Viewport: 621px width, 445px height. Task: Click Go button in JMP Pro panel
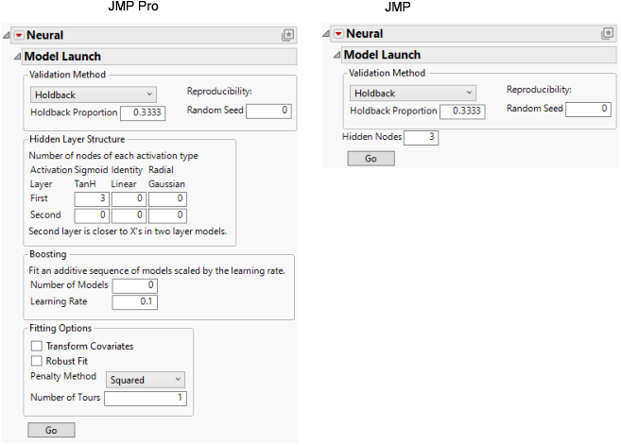click(x=51, y=430)
